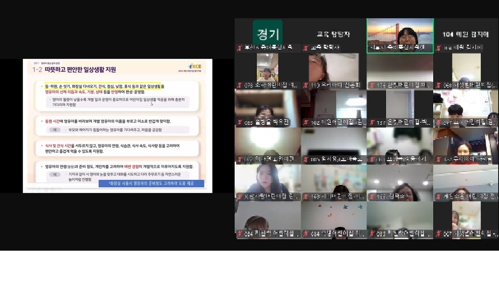Image resolution: width=499 pixels, height=297 pixels.
Task: Click the muted mic icon on participant 102
Action: 306,123
